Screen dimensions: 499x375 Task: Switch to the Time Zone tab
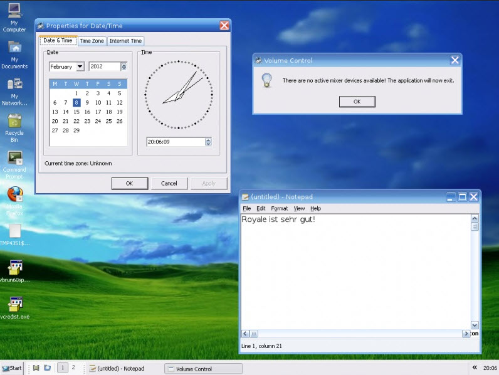[92, 41]
